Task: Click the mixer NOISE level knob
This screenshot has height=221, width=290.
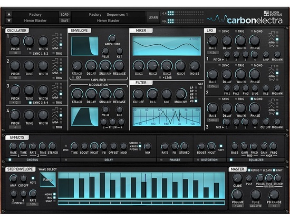Action: coord(195,66)
